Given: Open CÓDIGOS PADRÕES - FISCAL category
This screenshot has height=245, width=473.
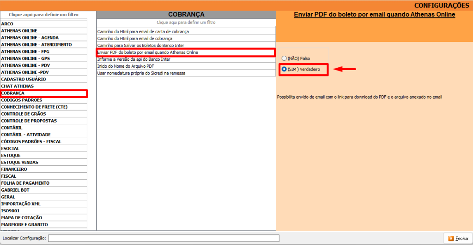Looking at the screenshot, I should tap(44, 141).
